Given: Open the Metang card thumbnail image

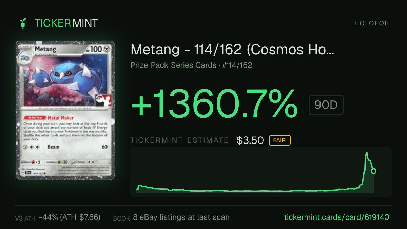Looking at the screenshot, I should point(65,110).
